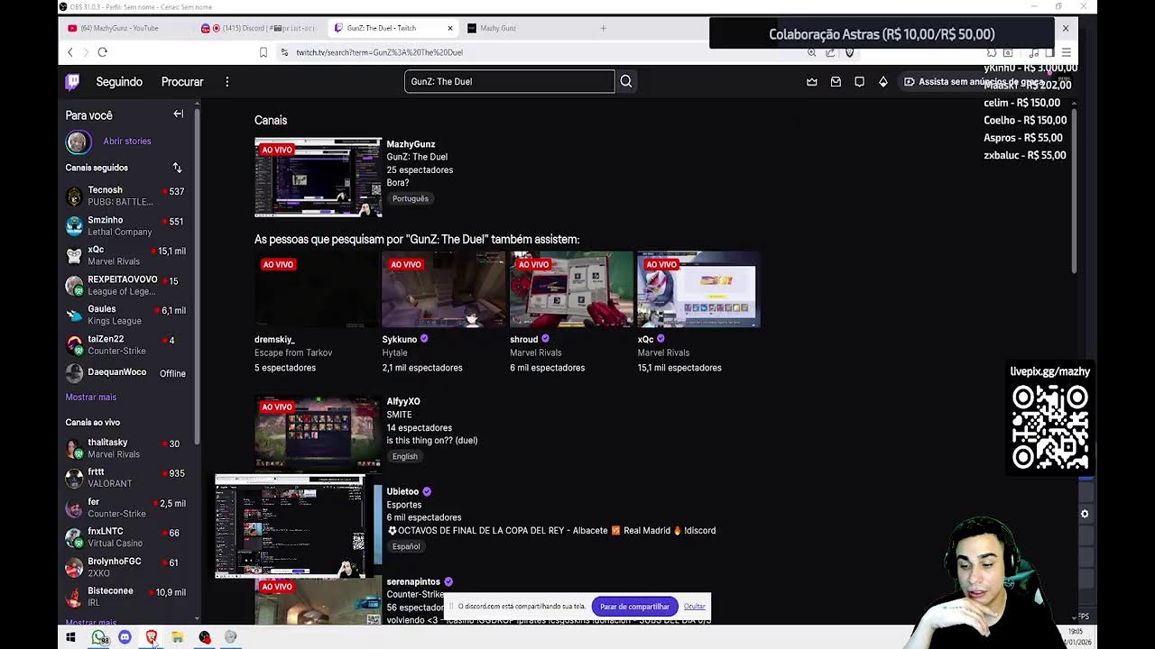This screenshot has height=649, width=1155.
Task: Select the Português language tag
Action: (x=410, y=198)
